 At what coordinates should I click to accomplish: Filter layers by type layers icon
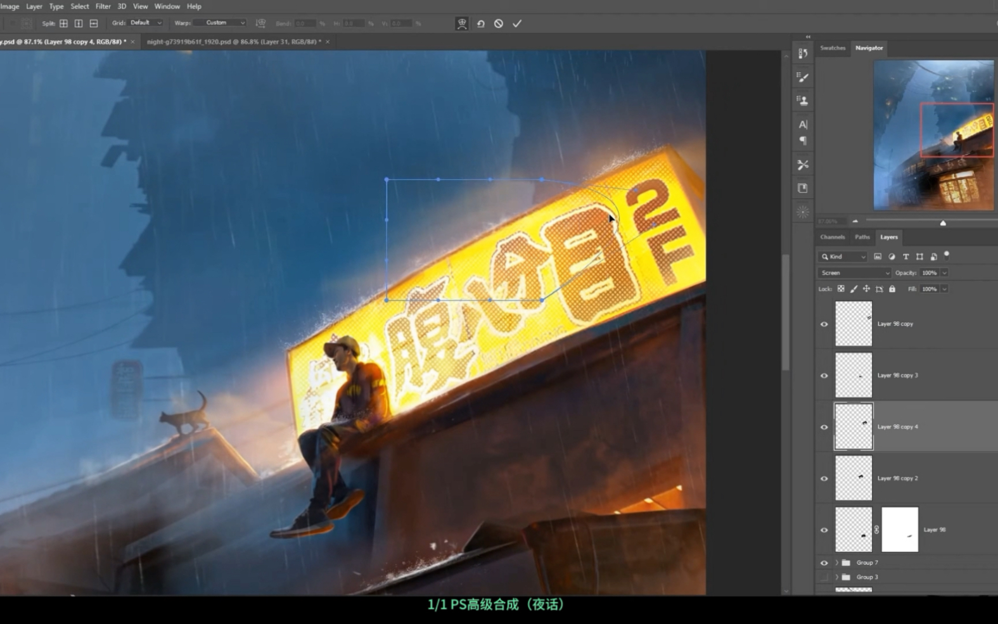[x=905, y=257]
